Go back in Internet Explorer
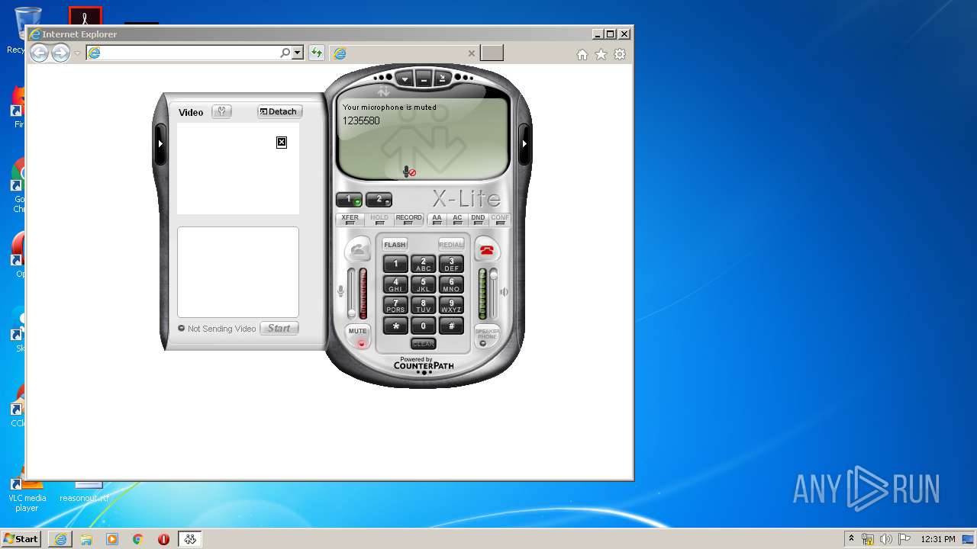The width and height of the screenshot is (977, 549). click(39, 53)
